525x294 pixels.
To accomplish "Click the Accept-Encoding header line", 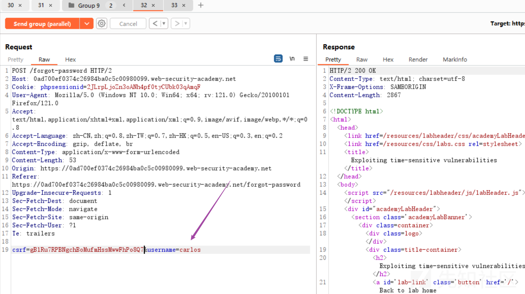I will tap(72, 144).
